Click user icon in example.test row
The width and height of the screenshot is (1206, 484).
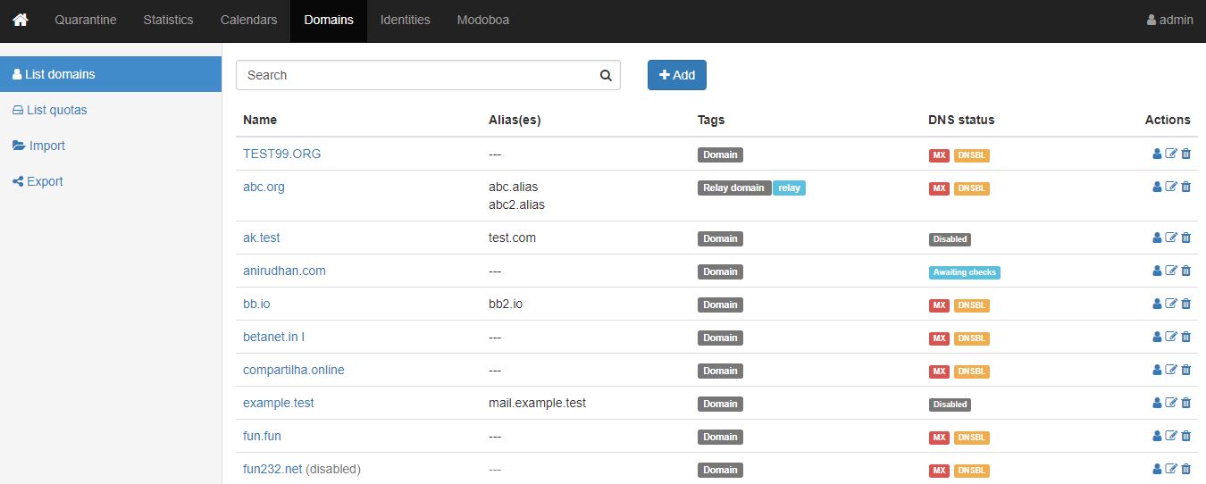pos(1158,404)
